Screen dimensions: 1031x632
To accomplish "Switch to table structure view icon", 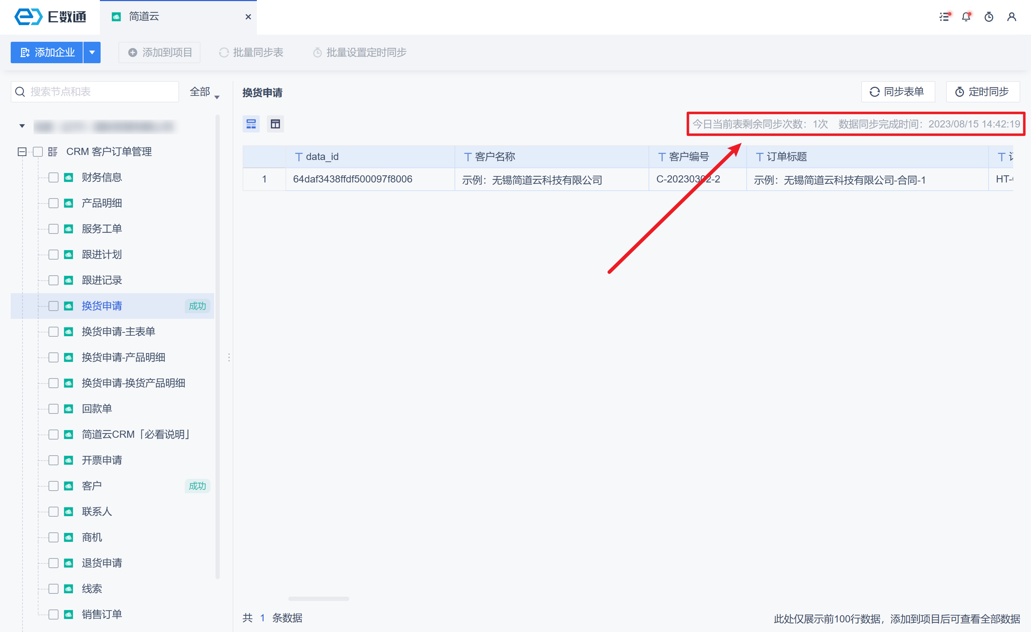I will point(275,124).
